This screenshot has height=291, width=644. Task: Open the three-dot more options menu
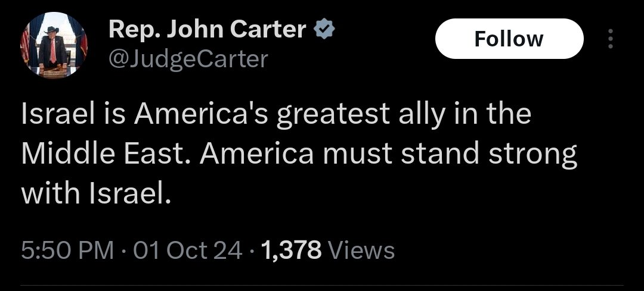(x=609, y=39)
